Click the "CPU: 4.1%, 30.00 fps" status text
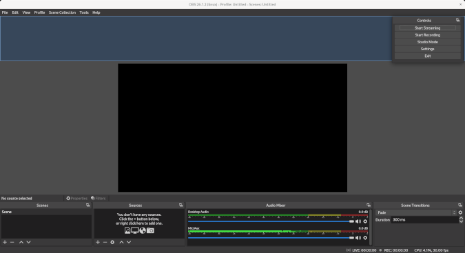 point(431,250)
